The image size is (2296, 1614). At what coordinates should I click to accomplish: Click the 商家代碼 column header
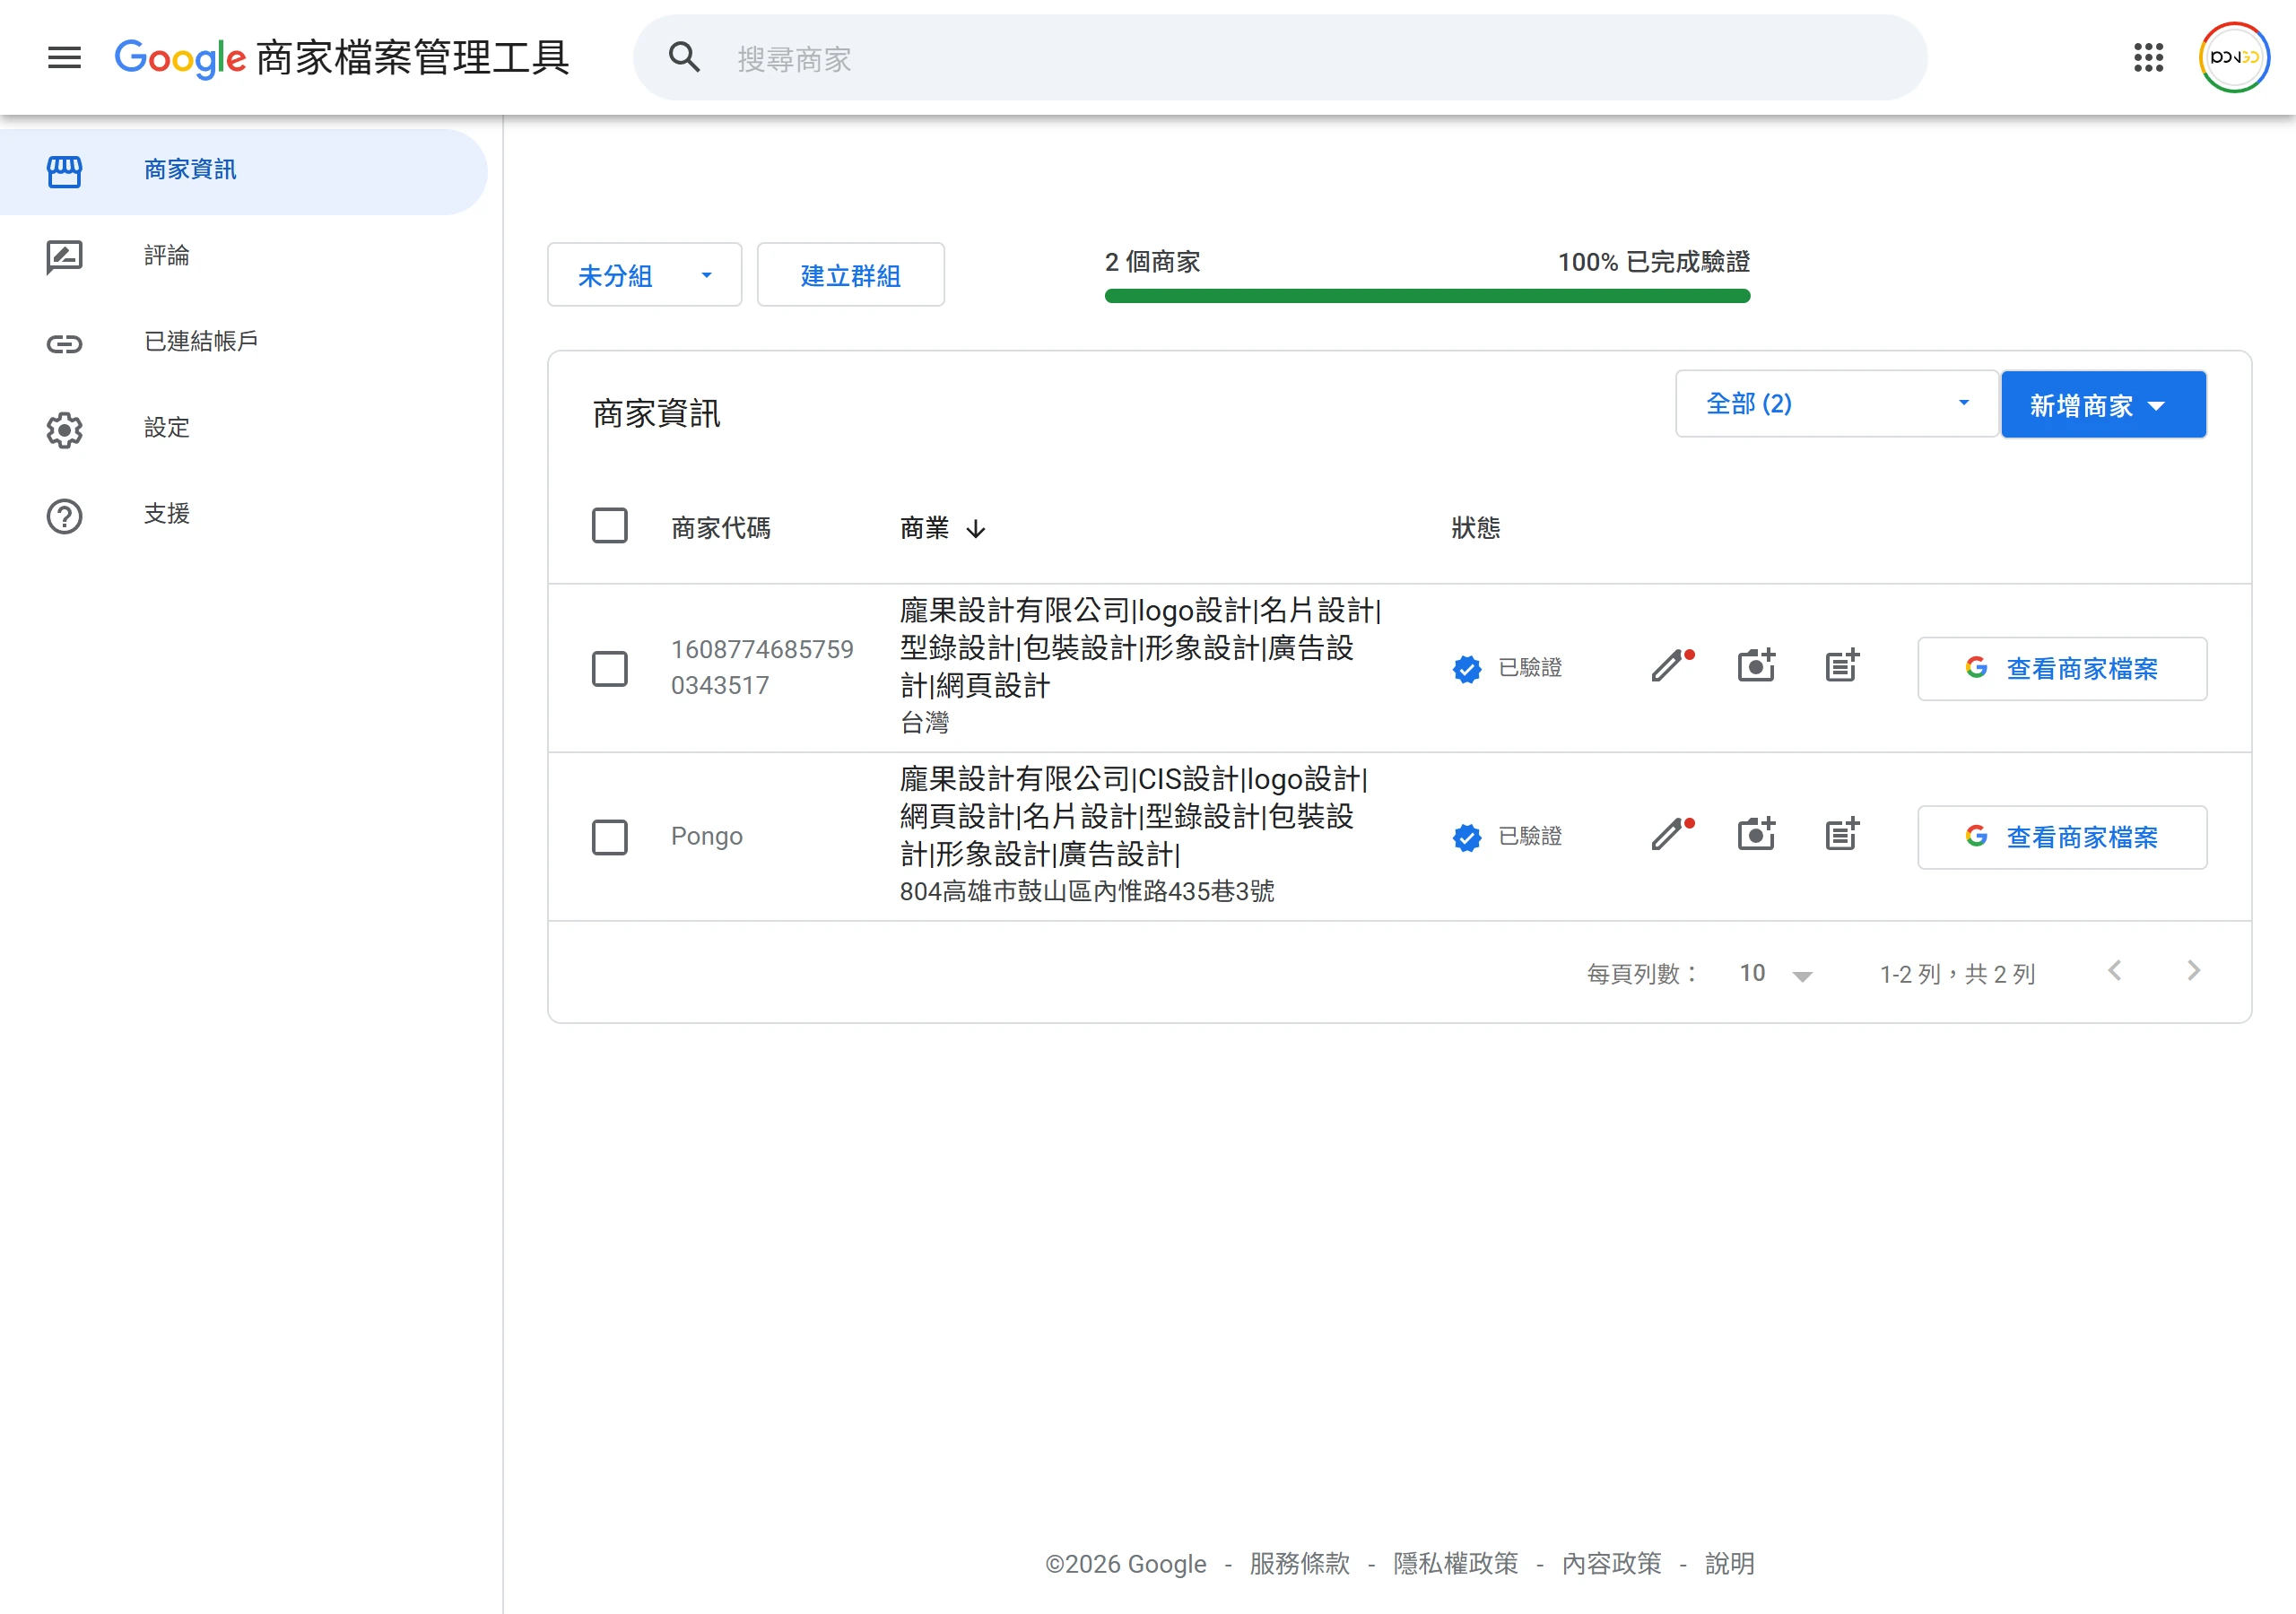pyautogui.click(x=720, y=528)
